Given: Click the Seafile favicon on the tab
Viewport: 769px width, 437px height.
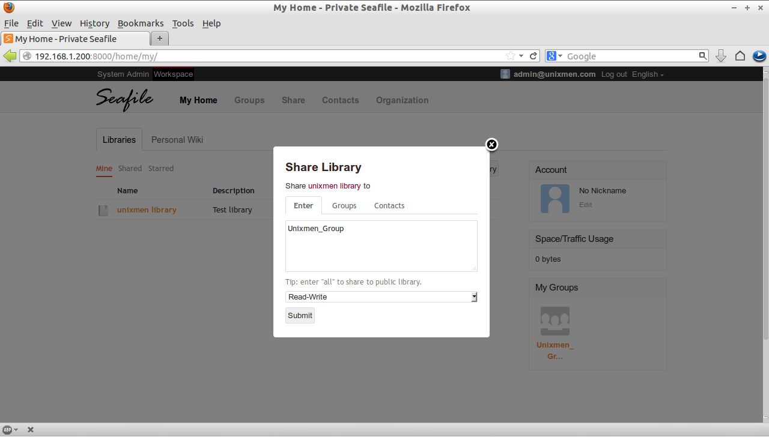Looking at the screenshot, I should click(8, 38).
